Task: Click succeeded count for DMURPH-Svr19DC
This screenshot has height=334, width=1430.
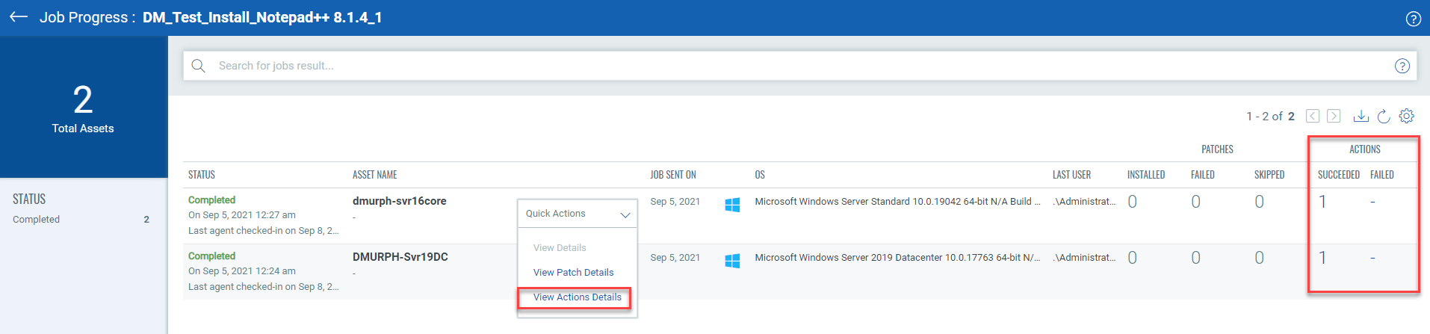Action: (1322, 258)
